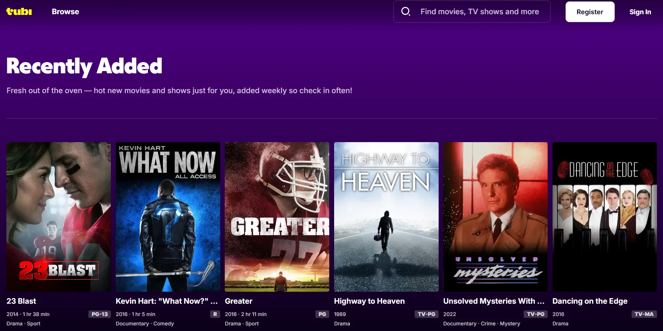The height and width of the screenshot is (331, 663).
Task: Open the Highway to Heaven poster
Action: [386, 217]
